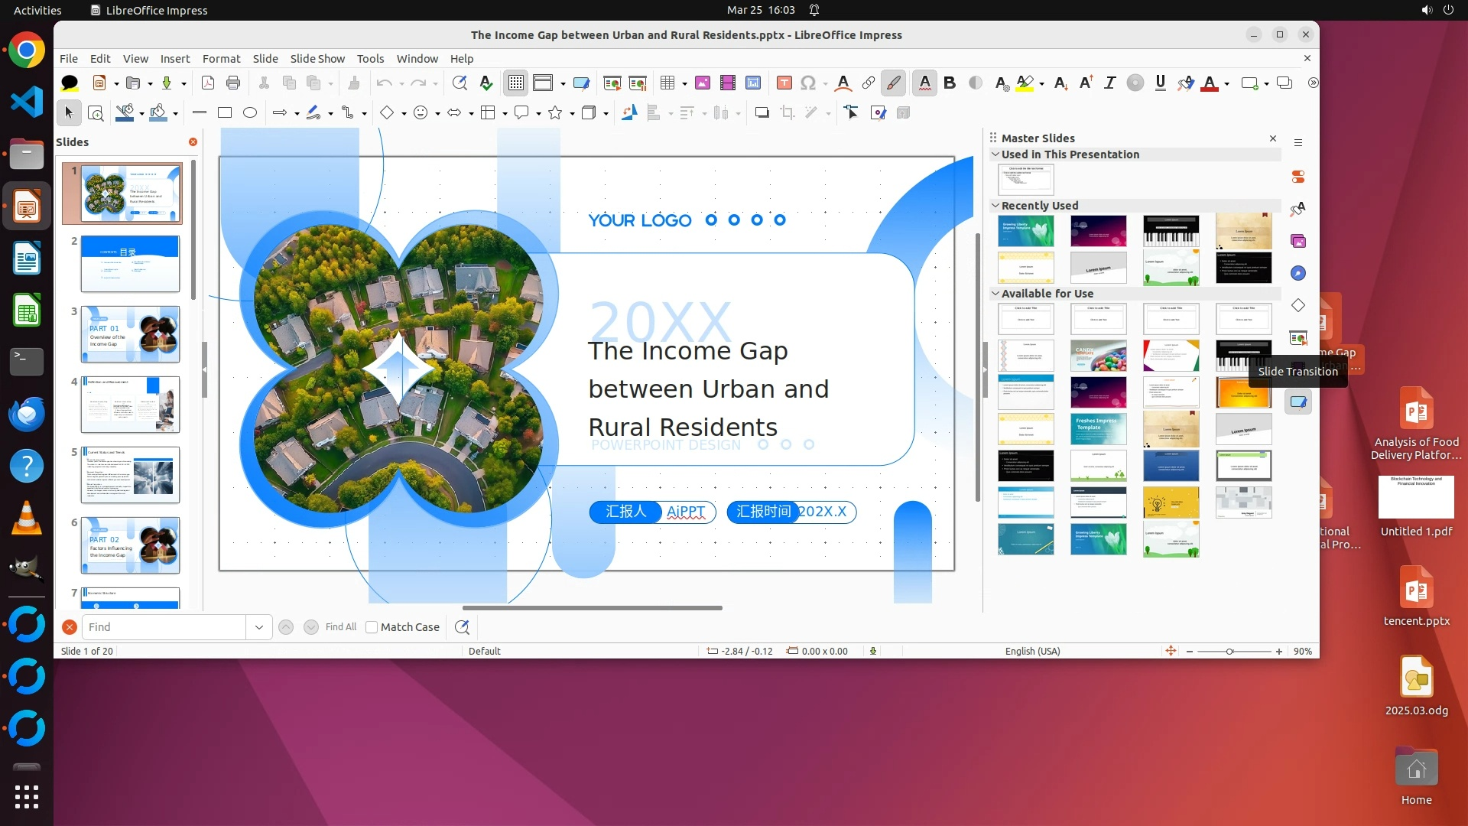Close the Master Slides sidebar panel

coord(1273,138)
